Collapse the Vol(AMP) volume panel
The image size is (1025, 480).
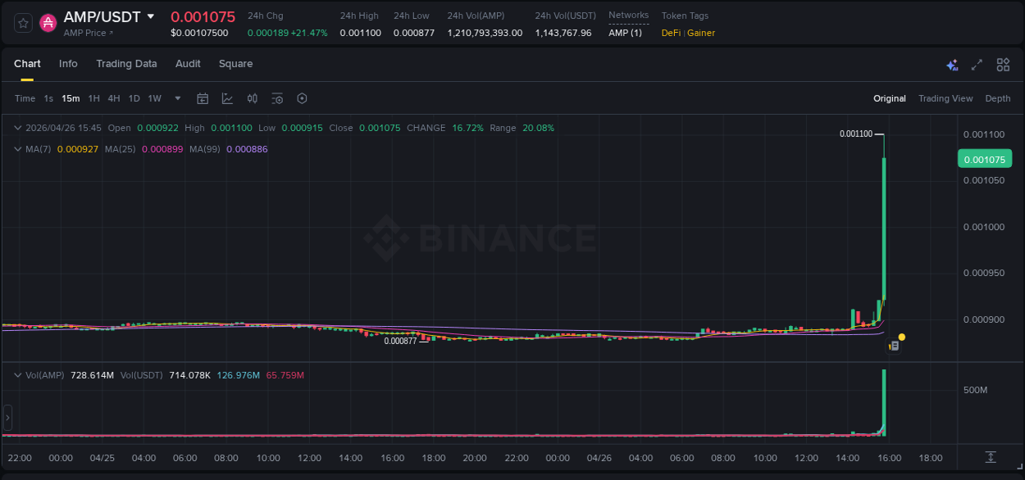point(18,374)
